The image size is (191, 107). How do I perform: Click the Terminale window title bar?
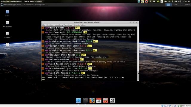pos(87,22)
